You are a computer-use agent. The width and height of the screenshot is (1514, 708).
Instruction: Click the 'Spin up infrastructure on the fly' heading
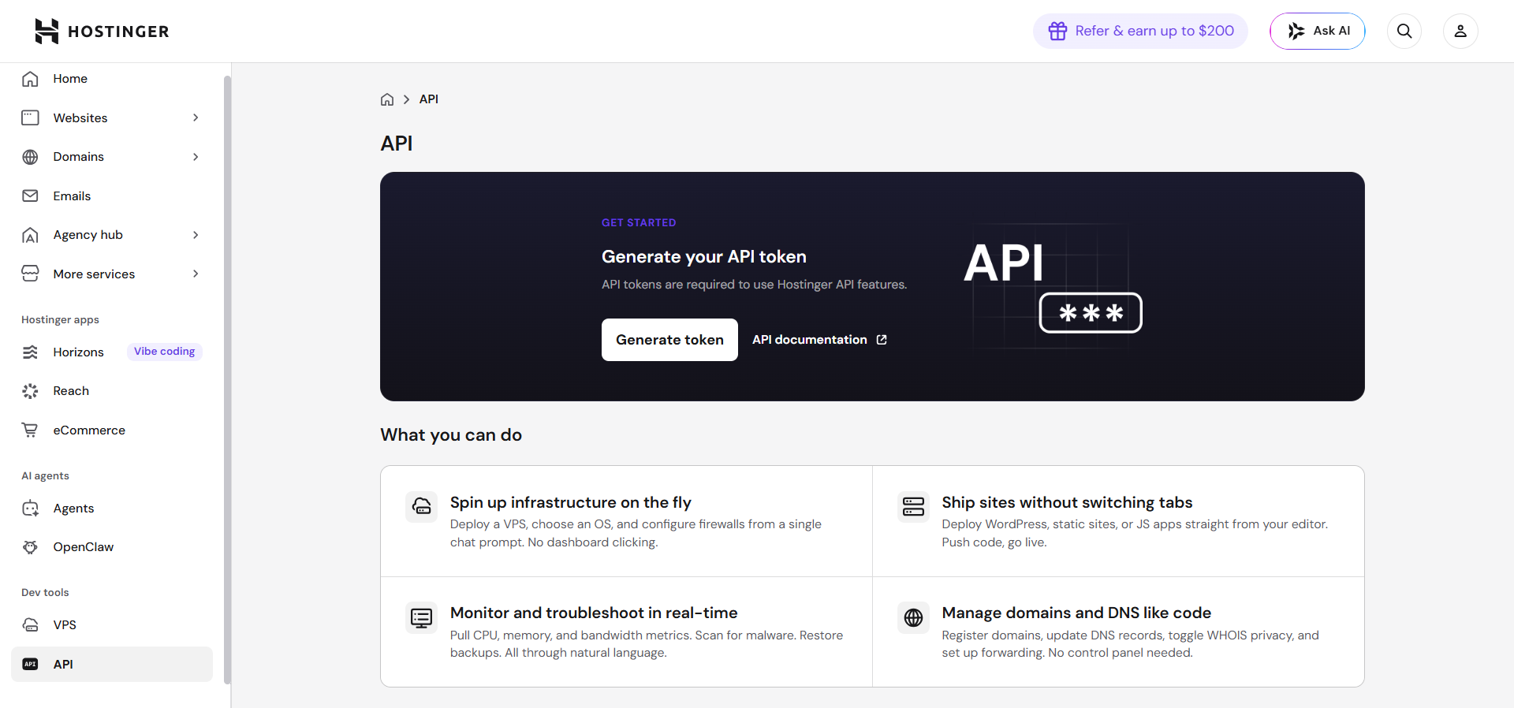pyautogui.click(x=571, y=502)
